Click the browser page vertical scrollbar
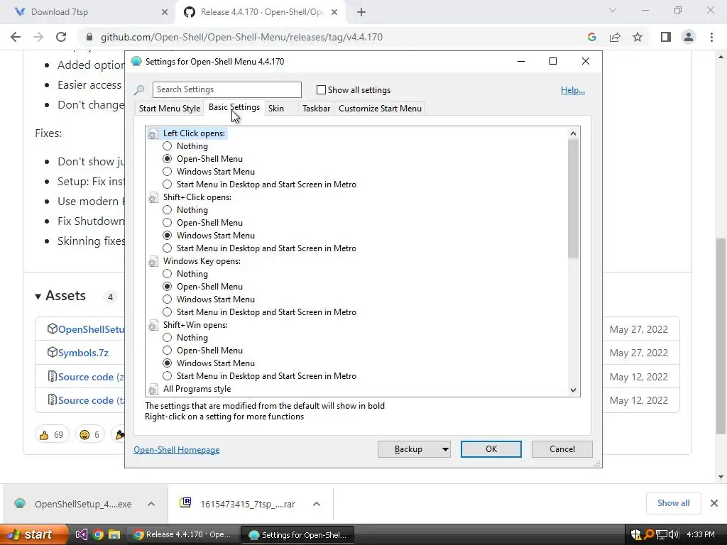The height and width of the screenshot is (545, 727). [721, 336]
